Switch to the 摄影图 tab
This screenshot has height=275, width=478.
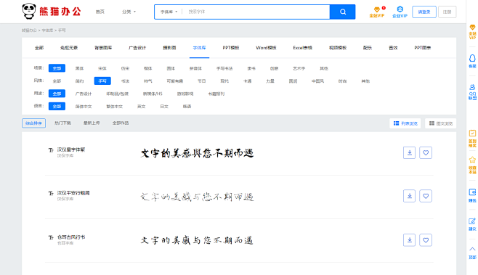click(x=169, y=48)
